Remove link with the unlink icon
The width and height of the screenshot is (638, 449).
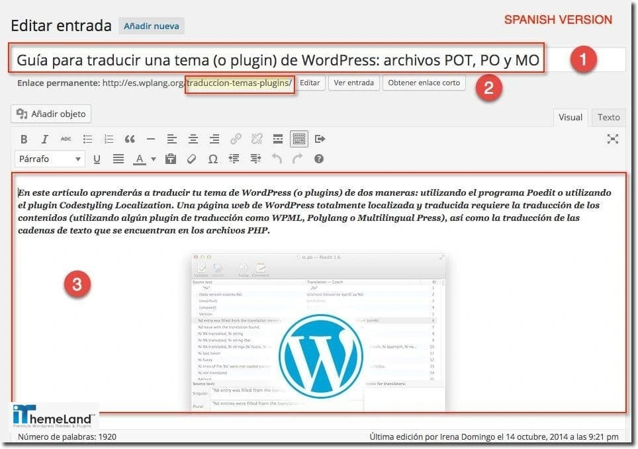pos(257,139)
